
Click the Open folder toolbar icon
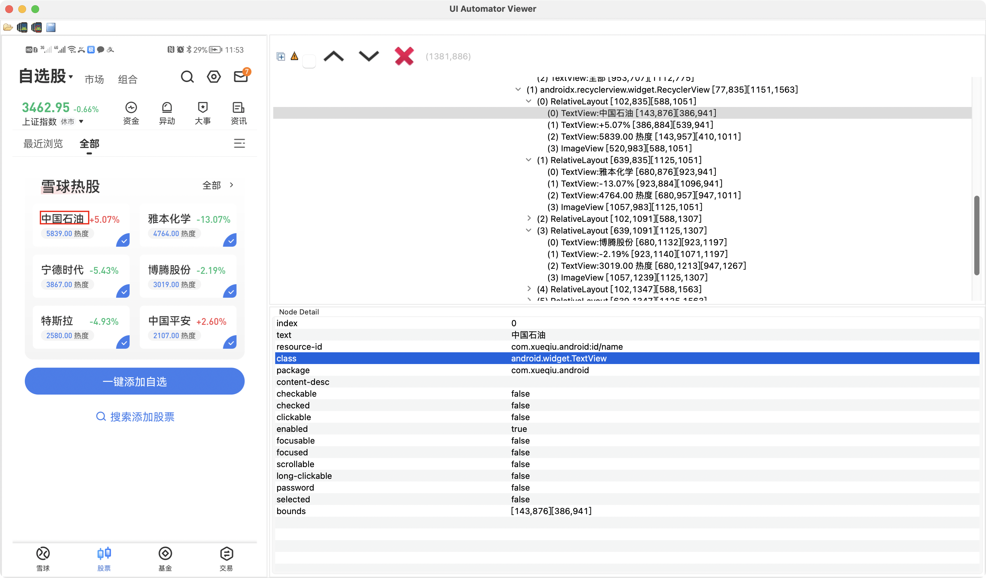[x=8, y=27]
